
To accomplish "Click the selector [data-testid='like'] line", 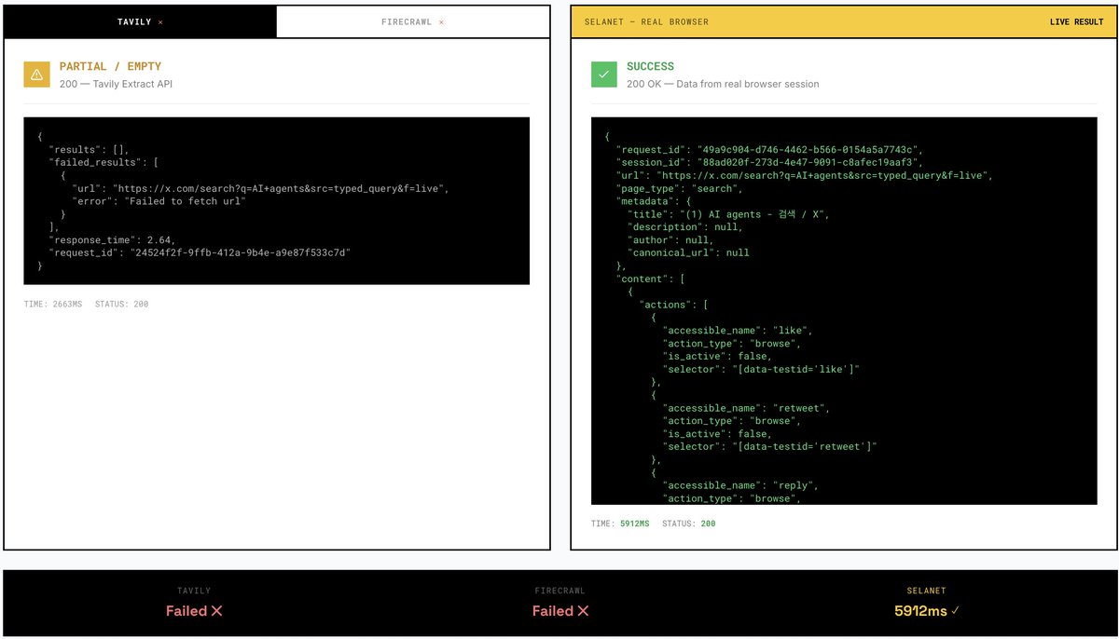I will tap(761, 370).
